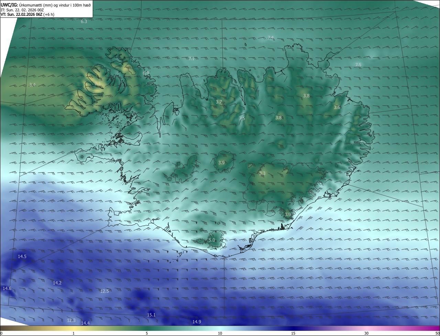Click the color scale tick label 1
The height and width of the screenshot is (336, 440).
coord(74,334)
